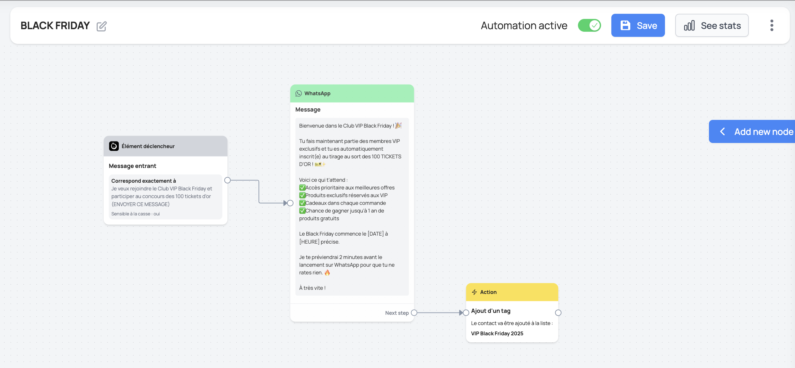
Task: Click the trigger condition output connector circle
Action: 228,180
